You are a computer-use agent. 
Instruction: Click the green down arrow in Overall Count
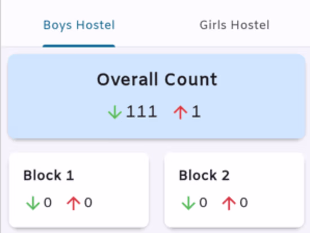(115, 112)
